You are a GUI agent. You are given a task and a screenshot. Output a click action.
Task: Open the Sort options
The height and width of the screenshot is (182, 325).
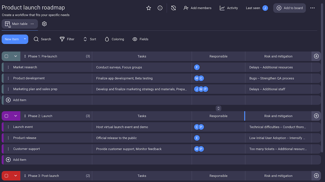click(x=85, y=39)
